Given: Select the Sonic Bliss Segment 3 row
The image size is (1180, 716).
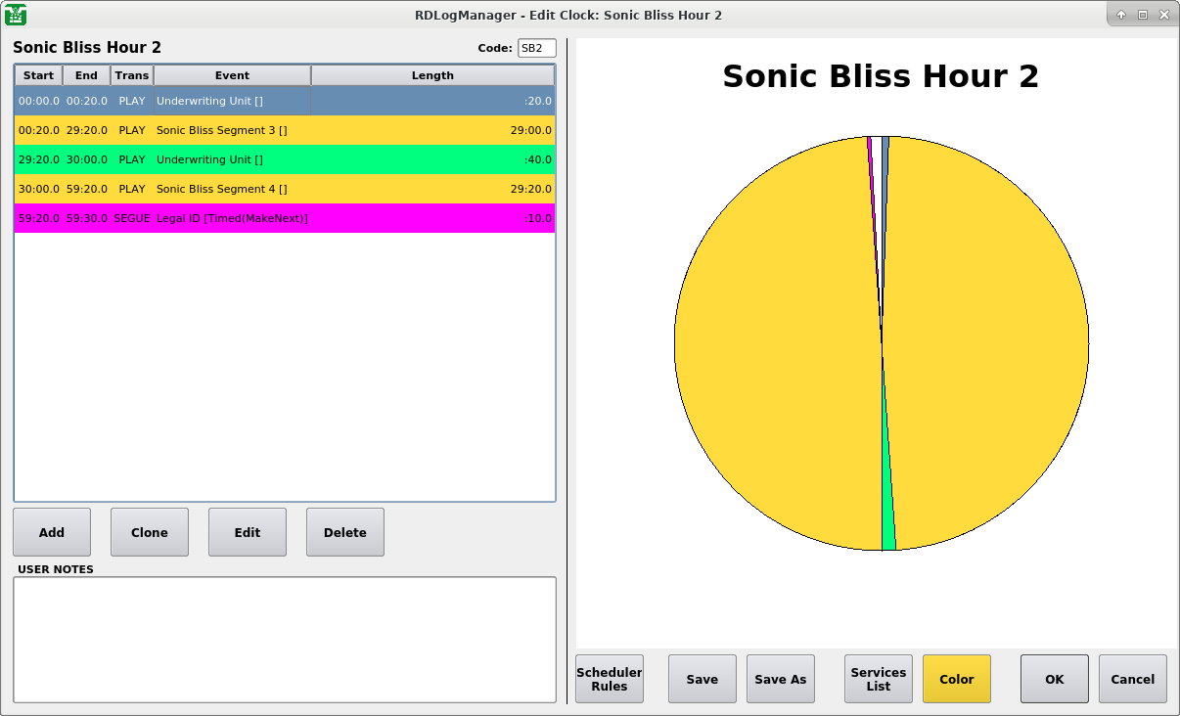Looking at the screenshot, I should click(x=284, y=130).
